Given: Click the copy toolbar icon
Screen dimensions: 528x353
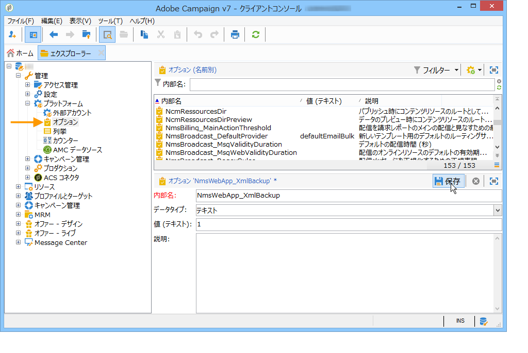Looking at the screenshot, I should pyautogui.click(x=144, y=34).
